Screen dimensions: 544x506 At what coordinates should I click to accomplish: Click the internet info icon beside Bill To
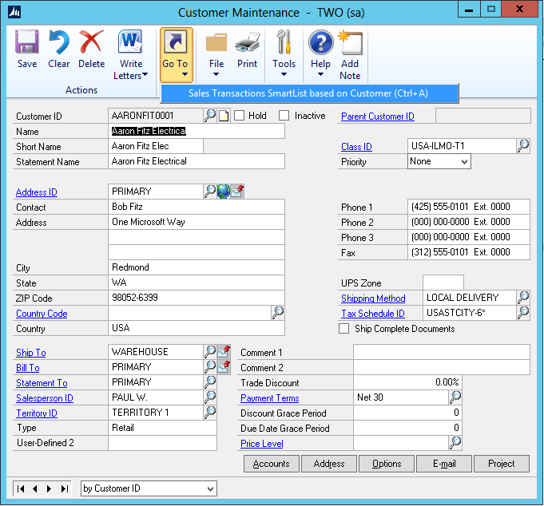(224, 366)
